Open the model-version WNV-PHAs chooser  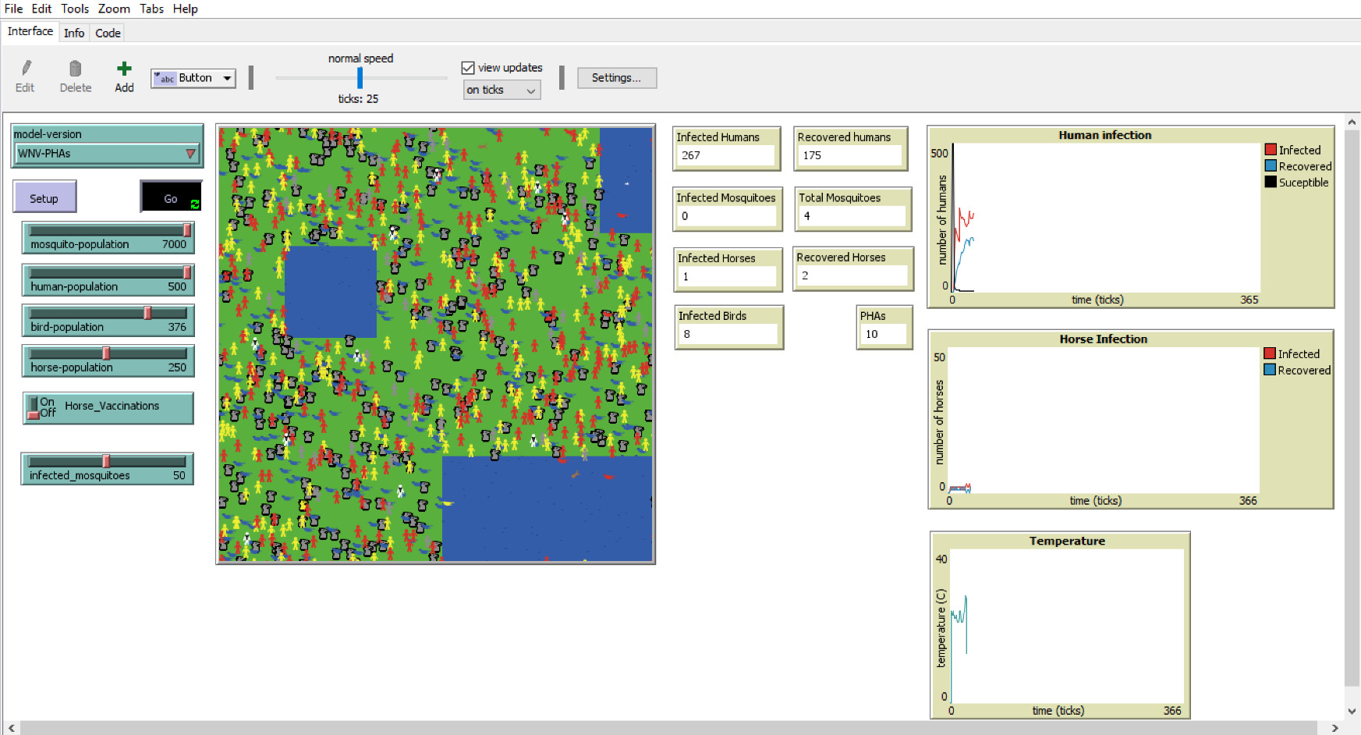click(x=107, y=154)
